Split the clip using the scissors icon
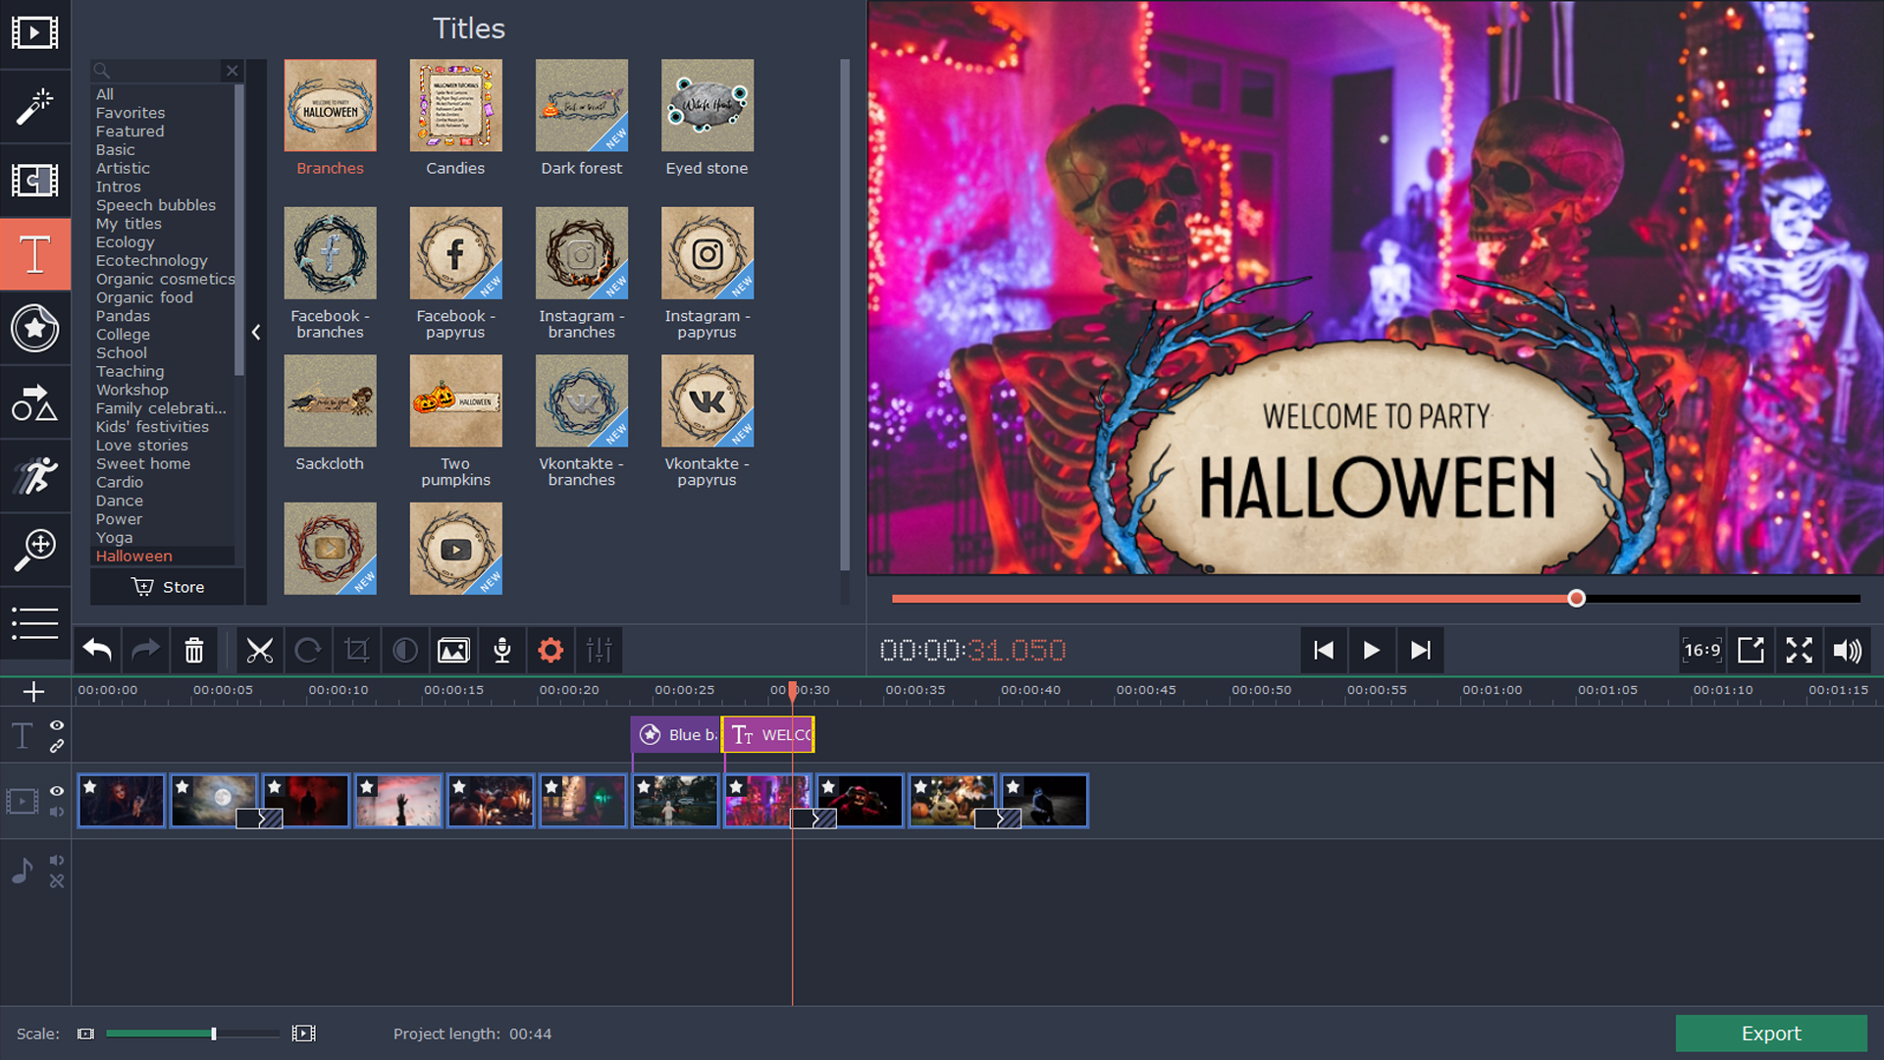The image size is (1884, 1060). tap(259, 650)
